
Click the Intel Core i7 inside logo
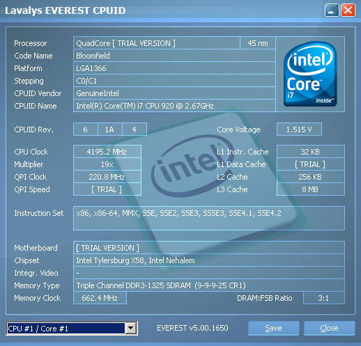310,74
